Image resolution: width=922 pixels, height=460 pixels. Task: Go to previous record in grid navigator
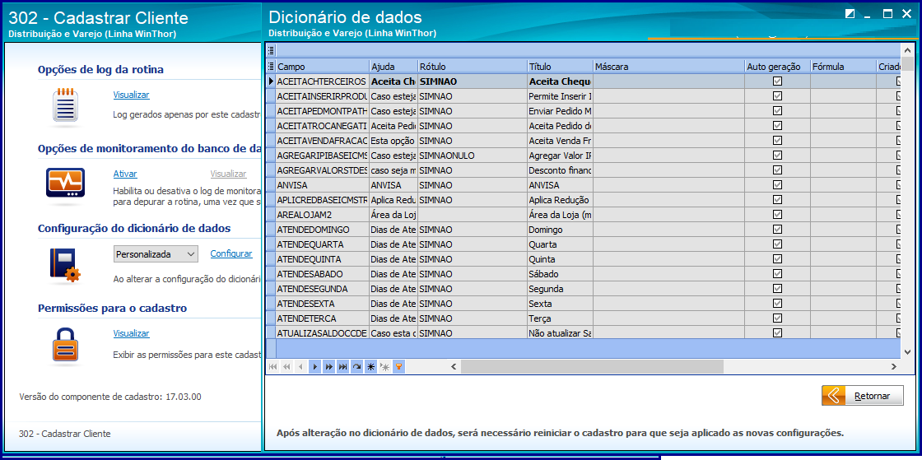[x=301, y=366]
